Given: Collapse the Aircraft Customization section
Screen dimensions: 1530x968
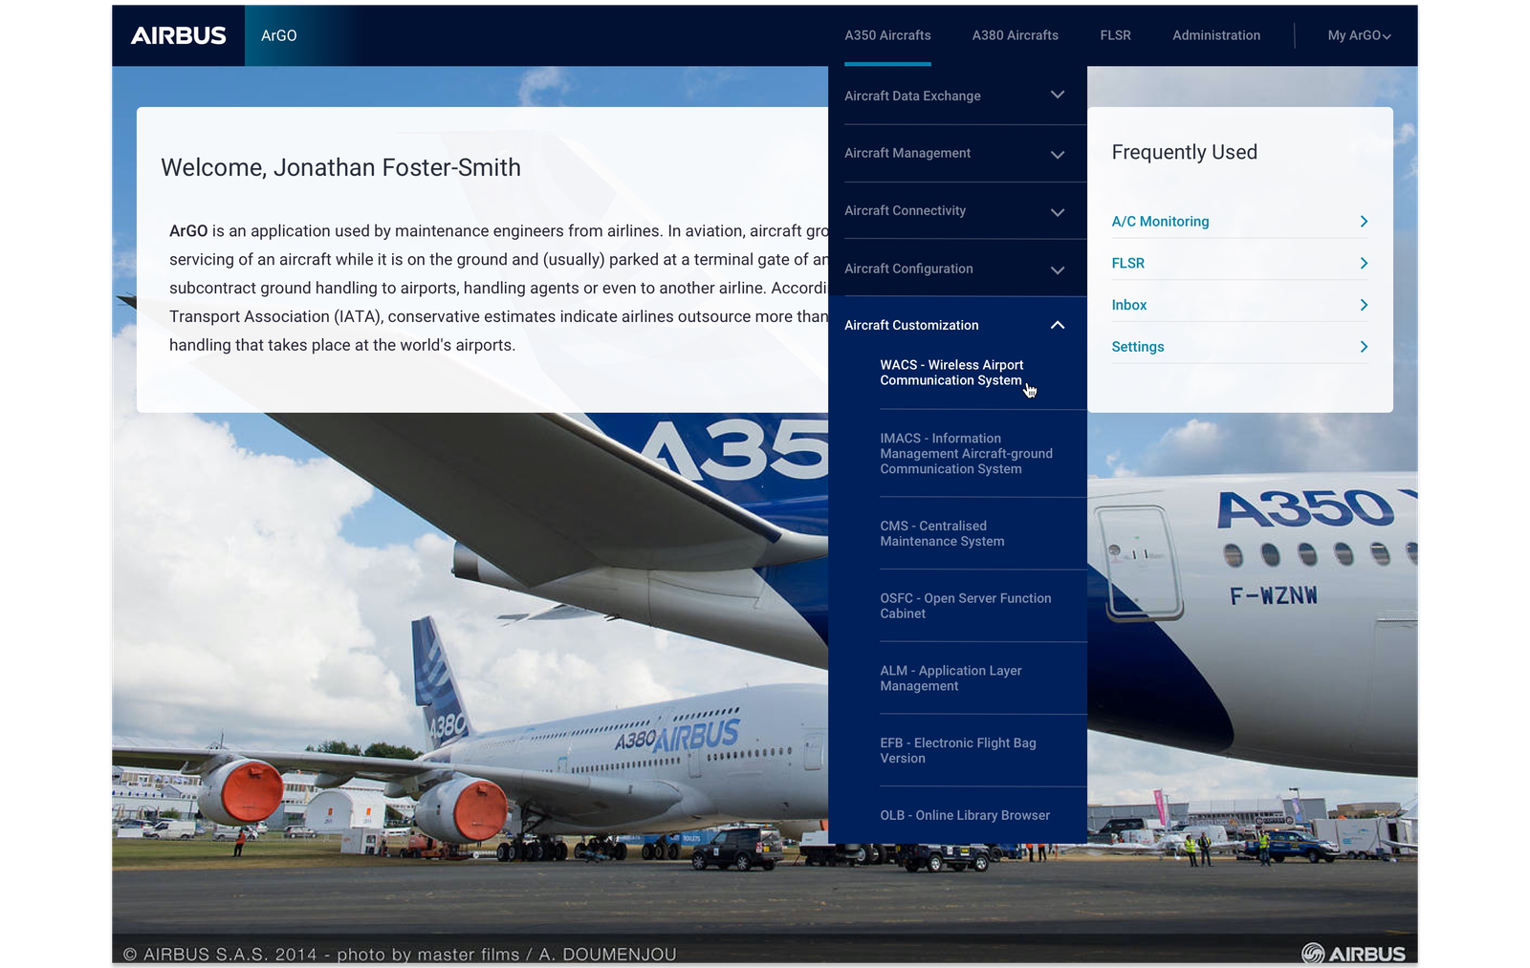Looking at the screenshot, I should coord(1057,326).
